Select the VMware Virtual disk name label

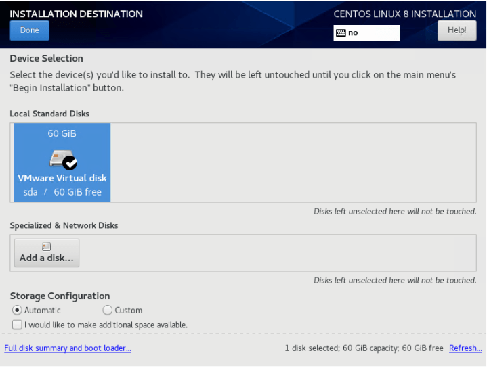click(62, 178)
